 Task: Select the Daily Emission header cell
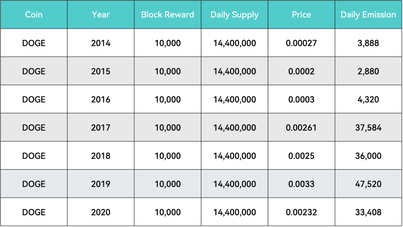368,15
